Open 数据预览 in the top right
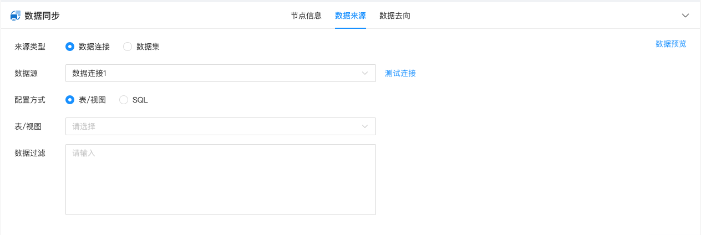 pos(670,44)
